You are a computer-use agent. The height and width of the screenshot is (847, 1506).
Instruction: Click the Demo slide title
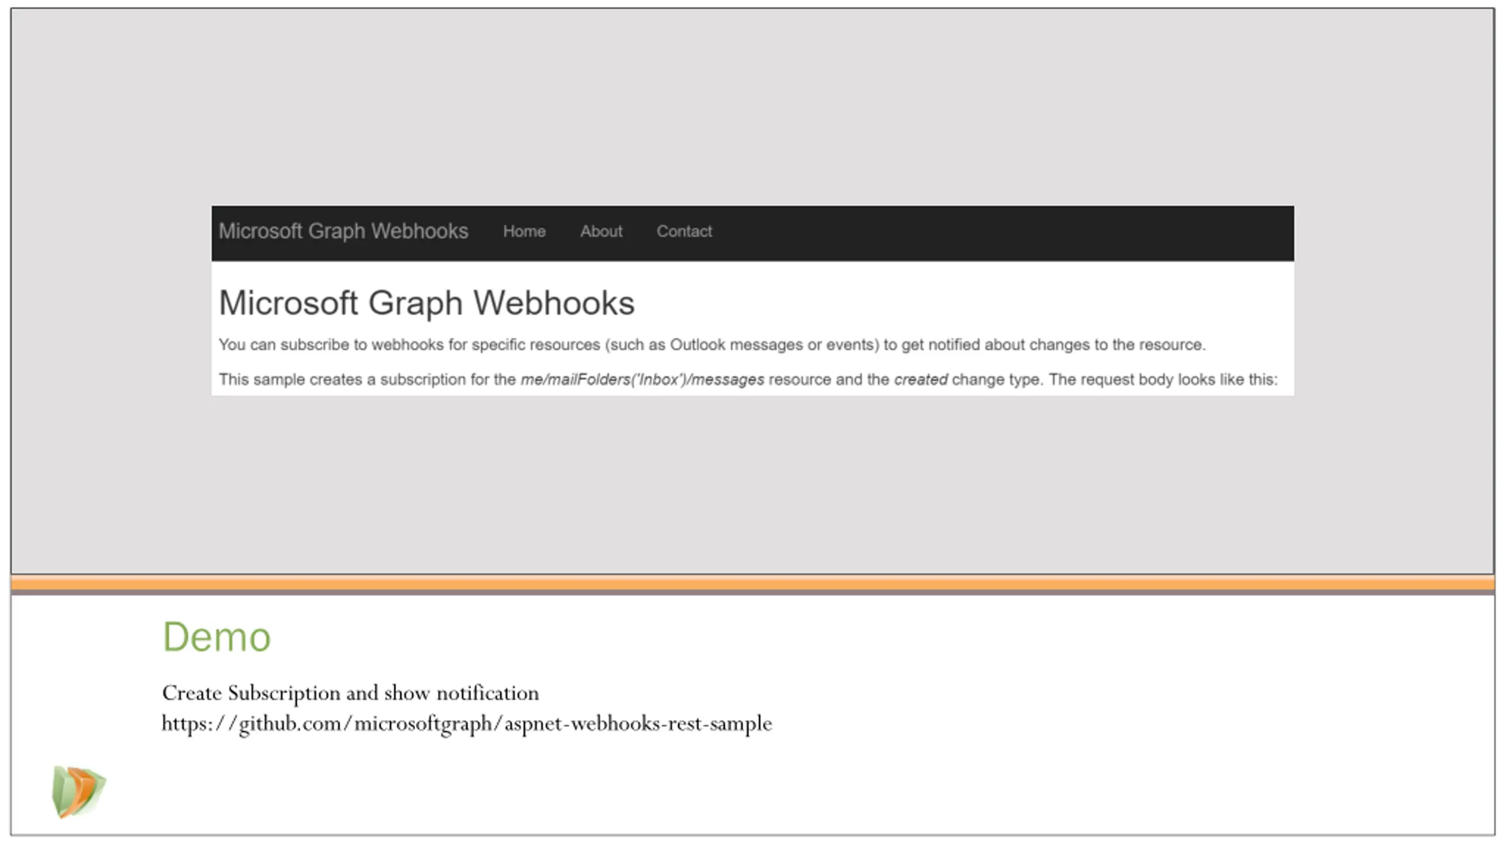(216, 637)
